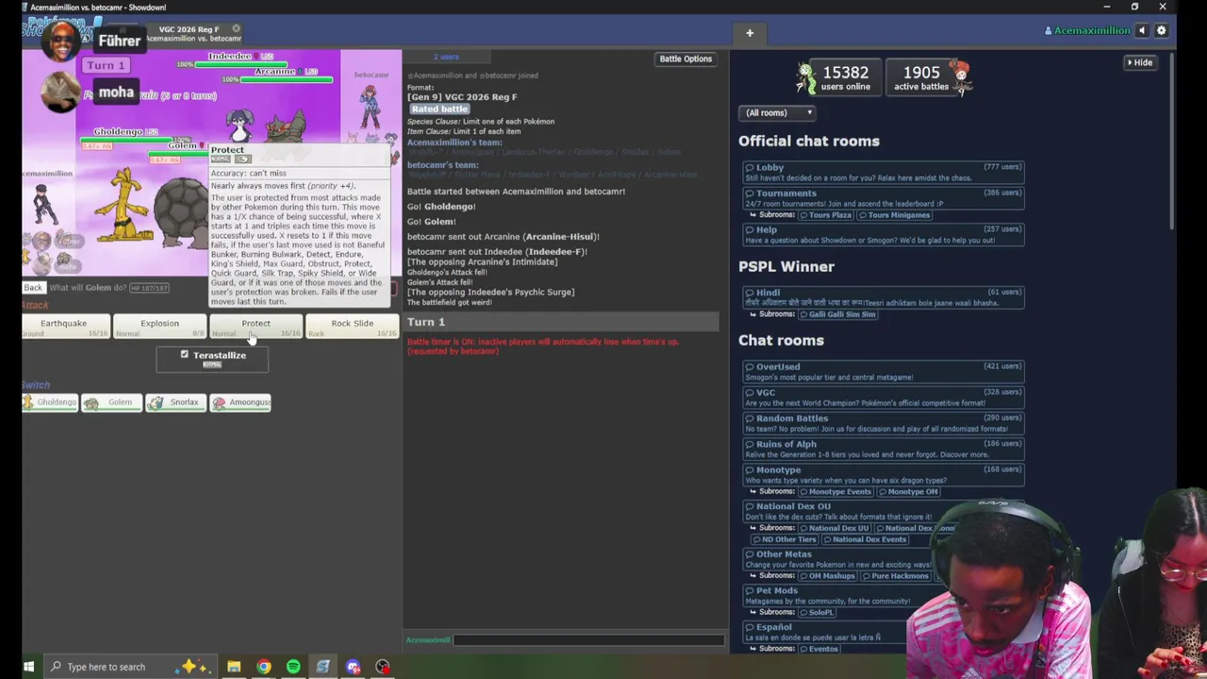Image resolution: width=1207 pixels, height=679 pixels.
Task: Click your Golem sprite on the field
Action: coord(181,212)
